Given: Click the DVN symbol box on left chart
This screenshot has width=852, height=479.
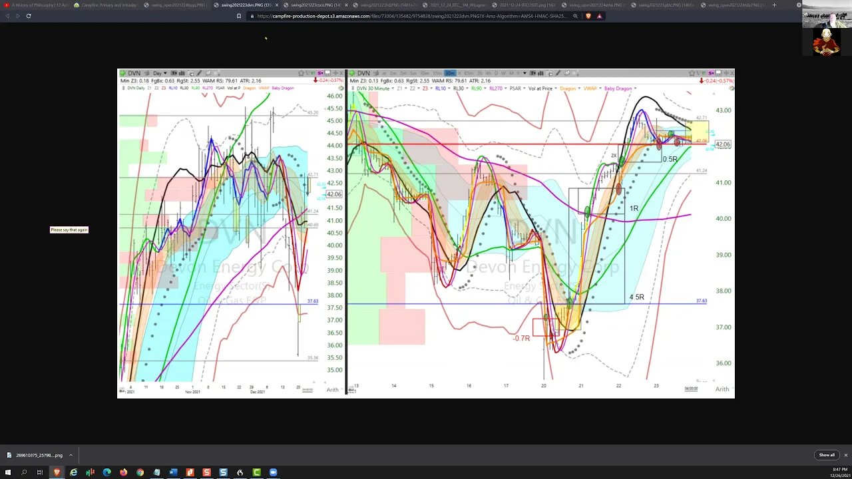Looking at the screenshot, I should pos(136,73).
